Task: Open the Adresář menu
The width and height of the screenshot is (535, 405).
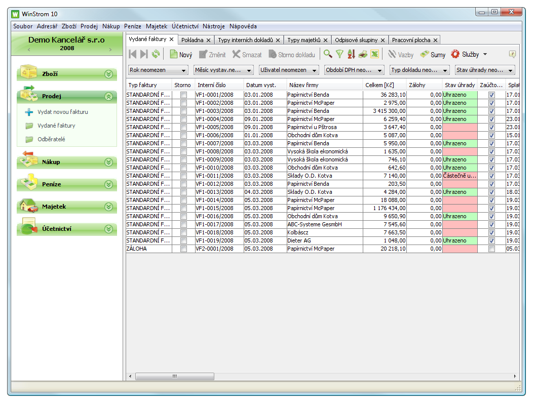Action: coord(47,26)
